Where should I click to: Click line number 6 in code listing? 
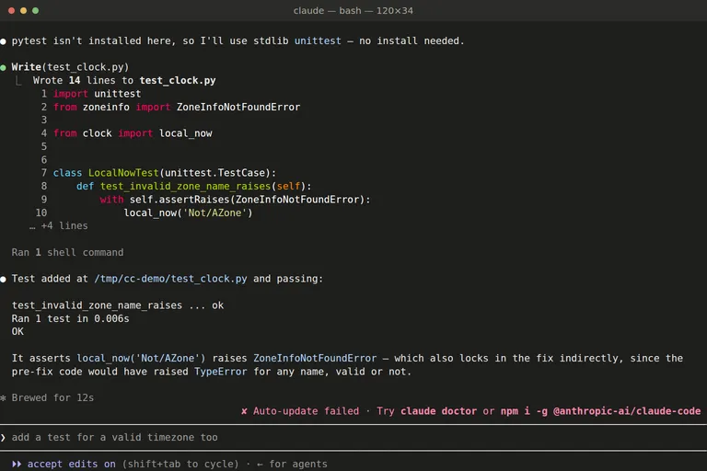coord(44,159)
